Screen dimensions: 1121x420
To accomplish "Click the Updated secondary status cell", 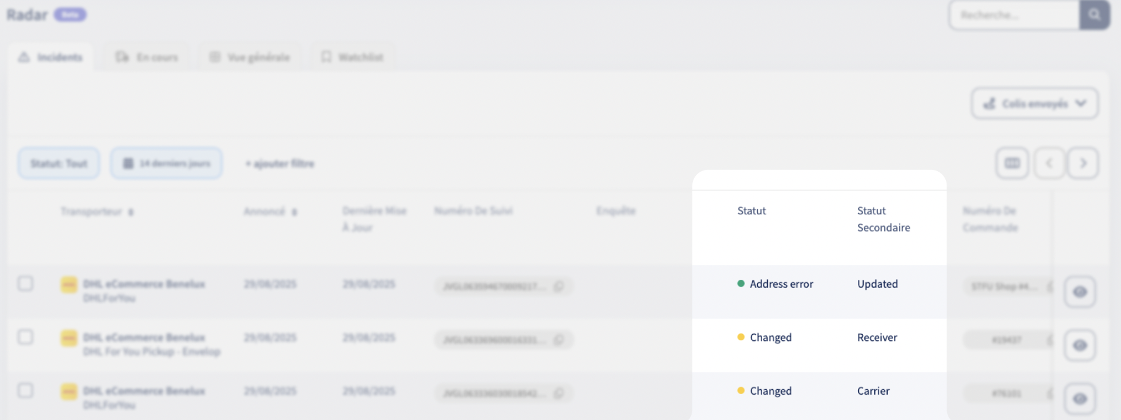I will pos(877,284).
